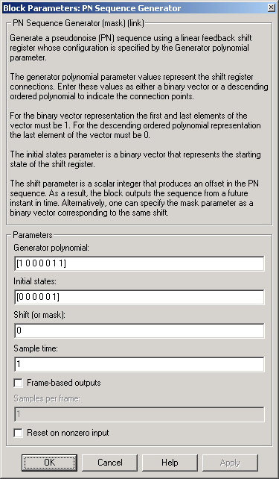Dismiss changes using the Cancel button
The width and height of the screenshot is (279, 479).
pyautogui.click(x=109, y=462)
